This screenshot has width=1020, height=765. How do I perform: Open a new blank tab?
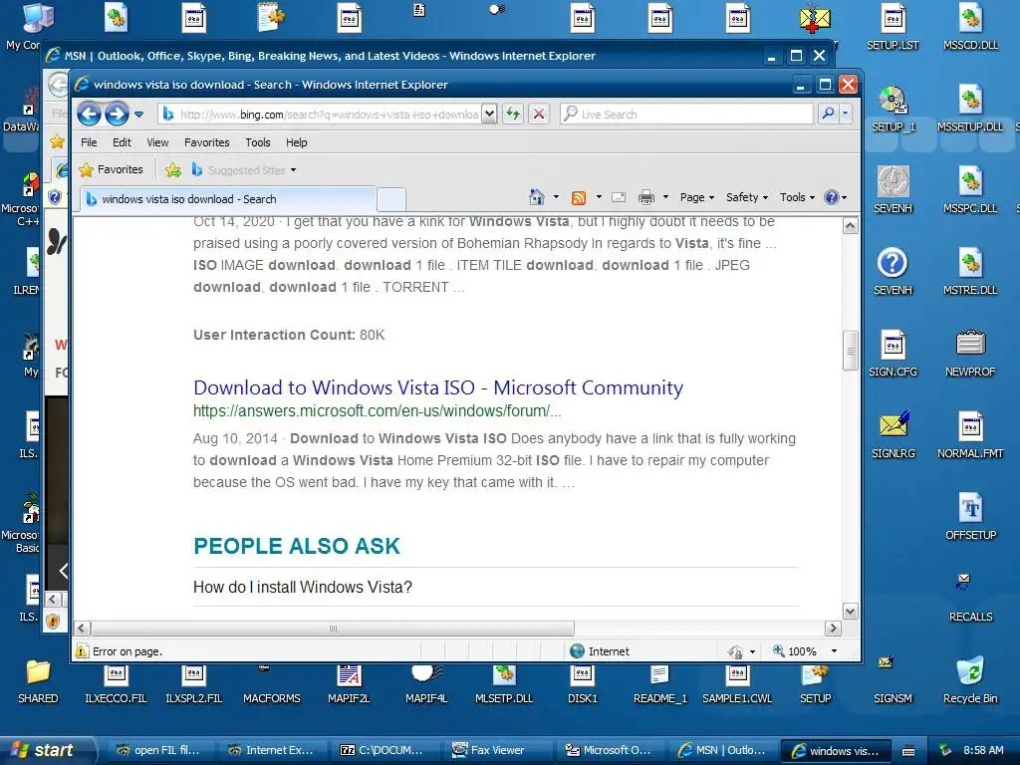click(x=390, y=199)
